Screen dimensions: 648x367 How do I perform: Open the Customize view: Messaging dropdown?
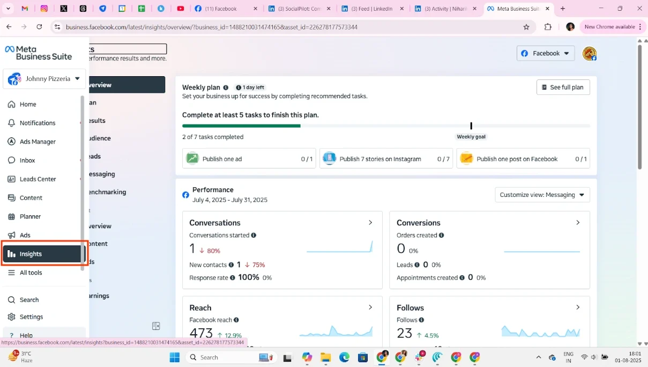point(542,194)
